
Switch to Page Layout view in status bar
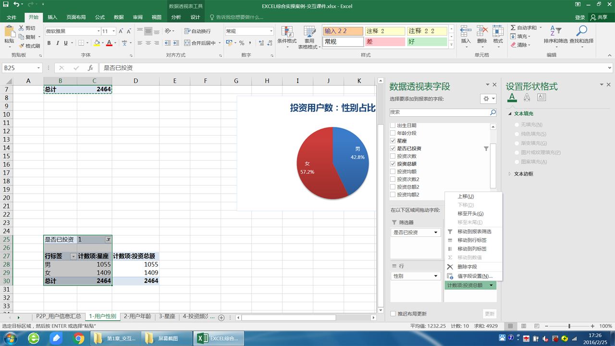pyautogui.click(x=524, y=326)
